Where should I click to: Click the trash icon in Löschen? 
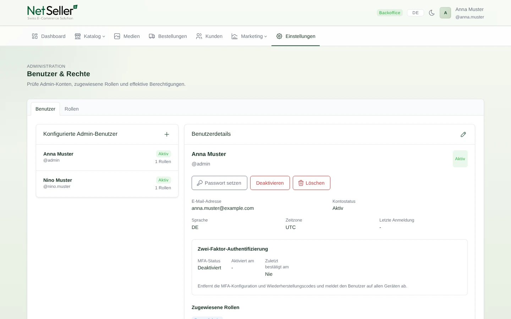tap(301, 183)
